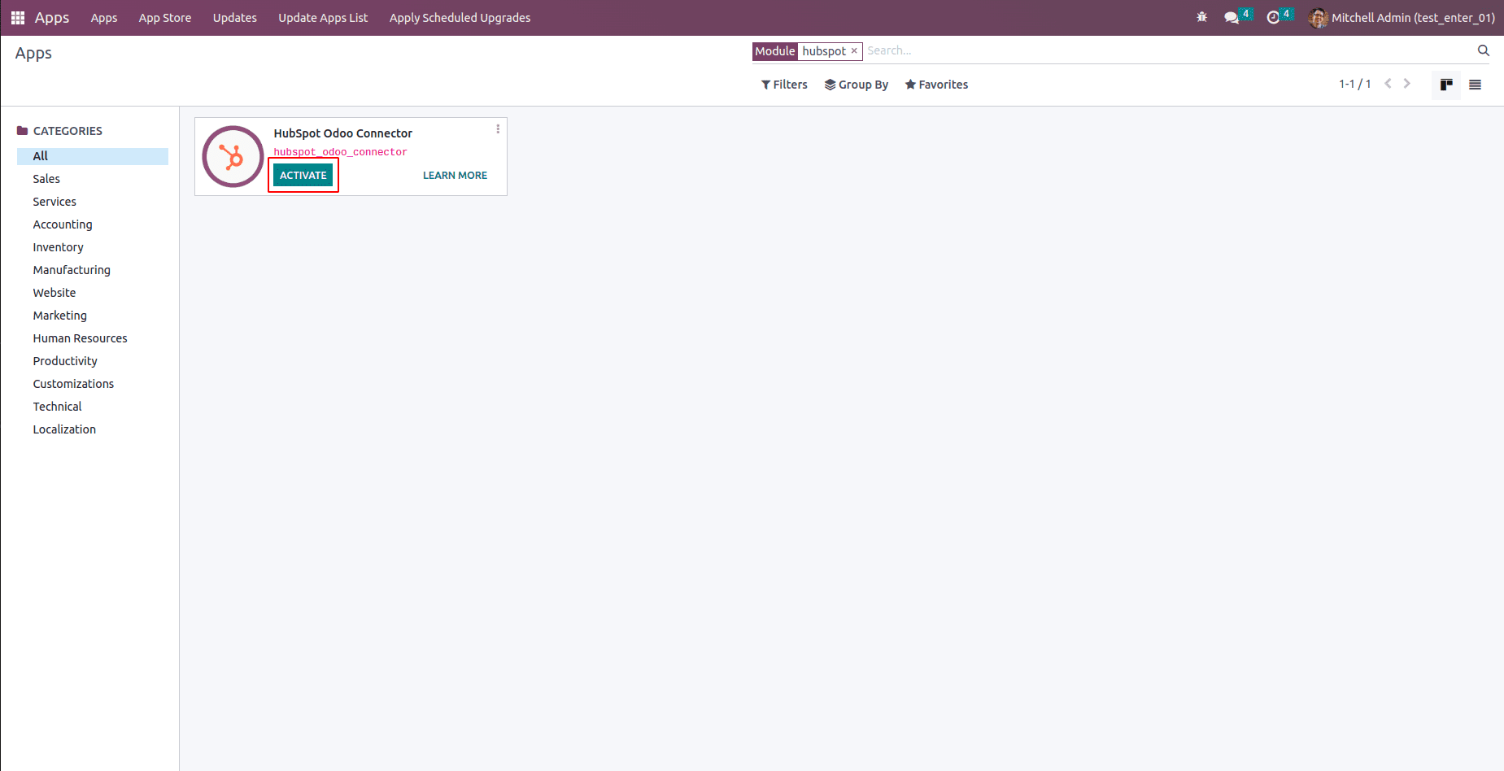Click the Apps brand title in navbar
1504x771 pixels.
click(52, 18)
